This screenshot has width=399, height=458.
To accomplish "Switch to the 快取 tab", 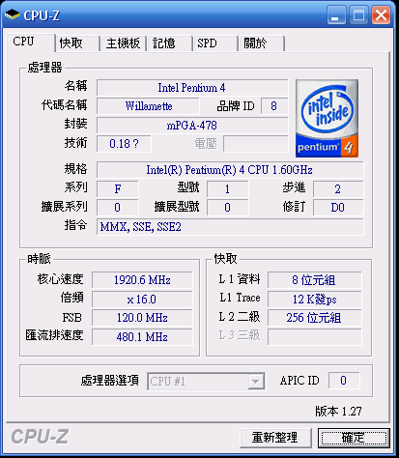I will tap(77, 43).
